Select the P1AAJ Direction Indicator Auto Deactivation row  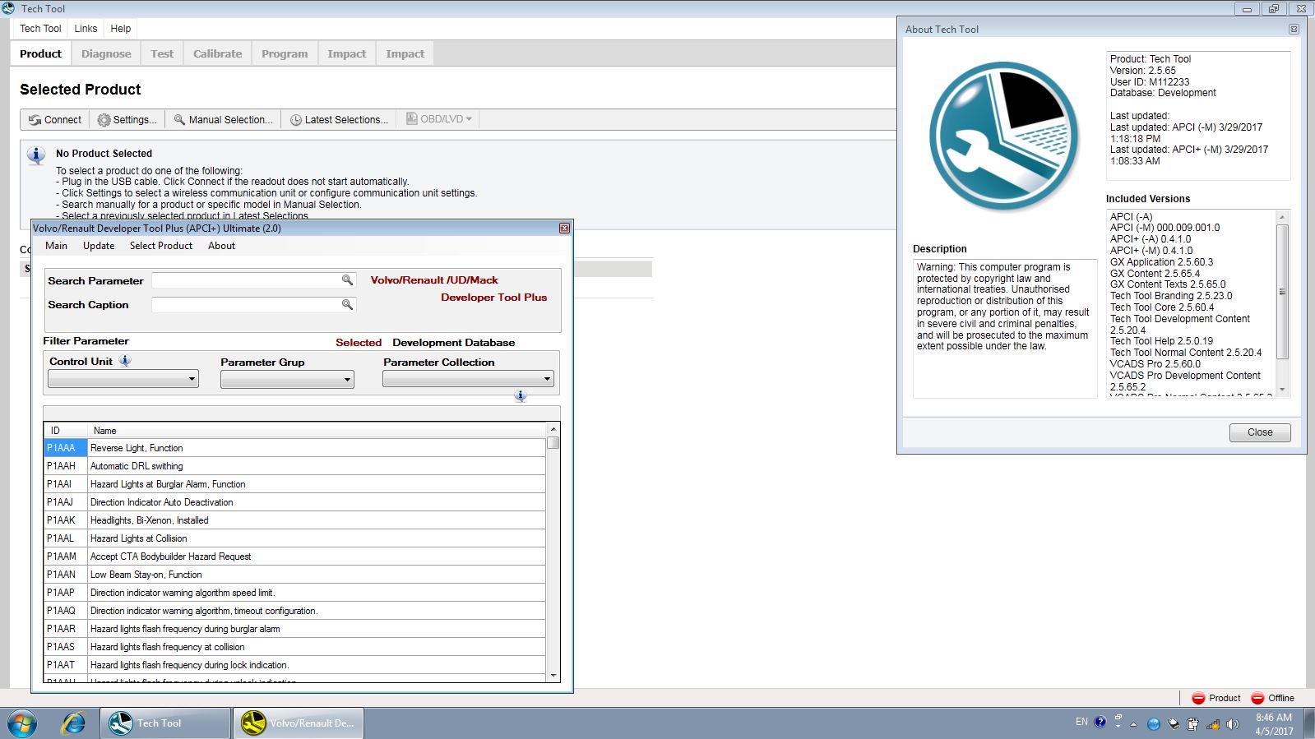(294, 502)
